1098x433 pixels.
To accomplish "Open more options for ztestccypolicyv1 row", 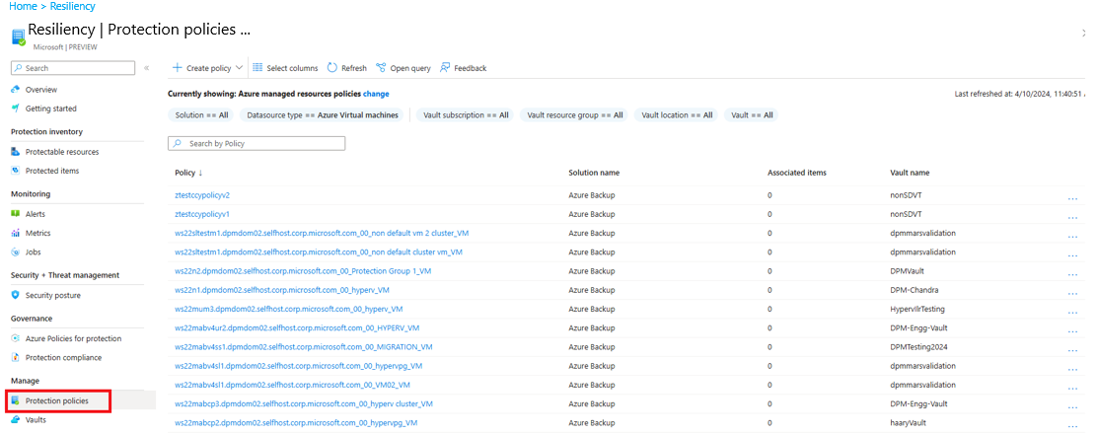I will 1072,217.
